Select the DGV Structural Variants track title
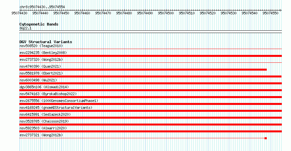The width and height of the screenshot is (291, 151). coord(46,42)
